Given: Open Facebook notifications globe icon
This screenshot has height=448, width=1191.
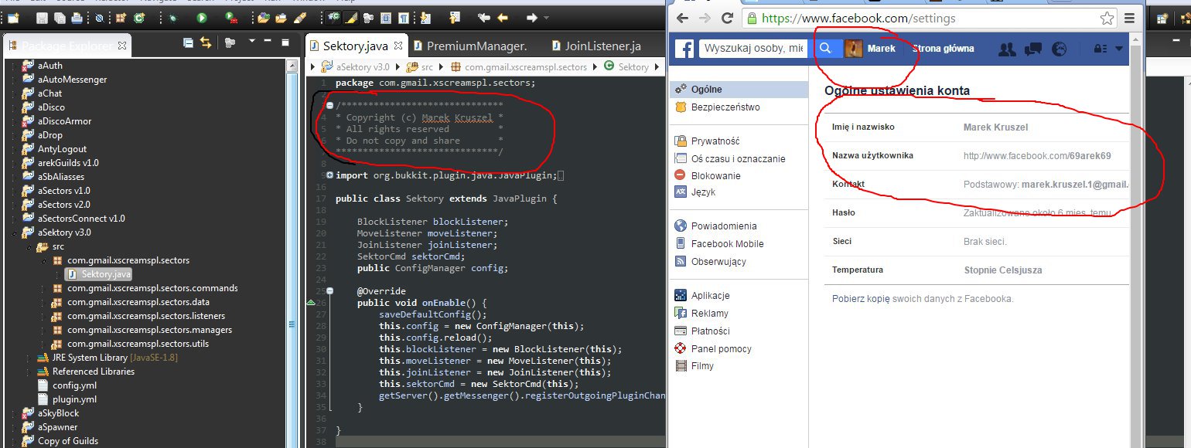Looking at the screenshot, I should point(1060,49).
